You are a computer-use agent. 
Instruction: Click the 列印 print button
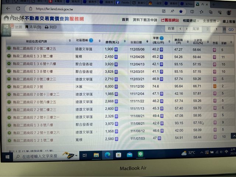click(51, 27)
